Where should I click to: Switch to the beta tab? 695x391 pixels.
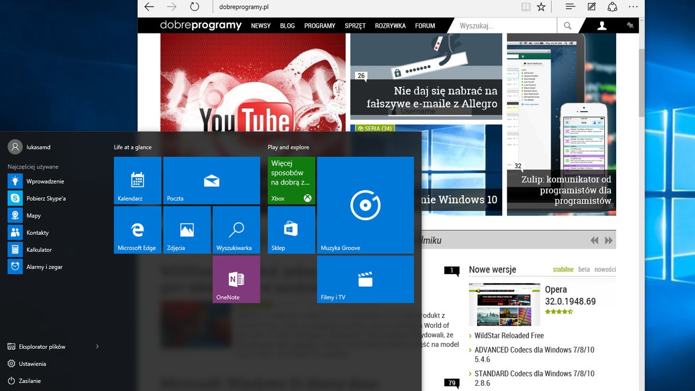pos(584,269)
